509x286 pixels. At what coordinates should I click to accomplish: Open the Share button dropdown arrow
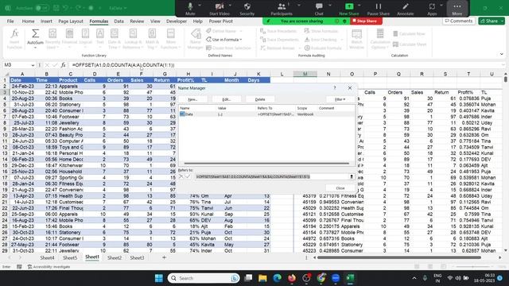(x=503, y=21)
